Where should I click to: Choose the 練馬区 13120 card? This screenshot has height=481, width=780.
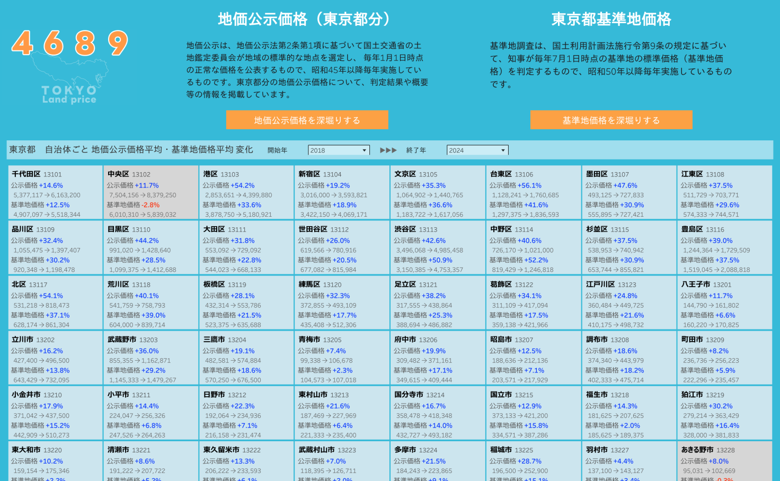click(342, 302)
